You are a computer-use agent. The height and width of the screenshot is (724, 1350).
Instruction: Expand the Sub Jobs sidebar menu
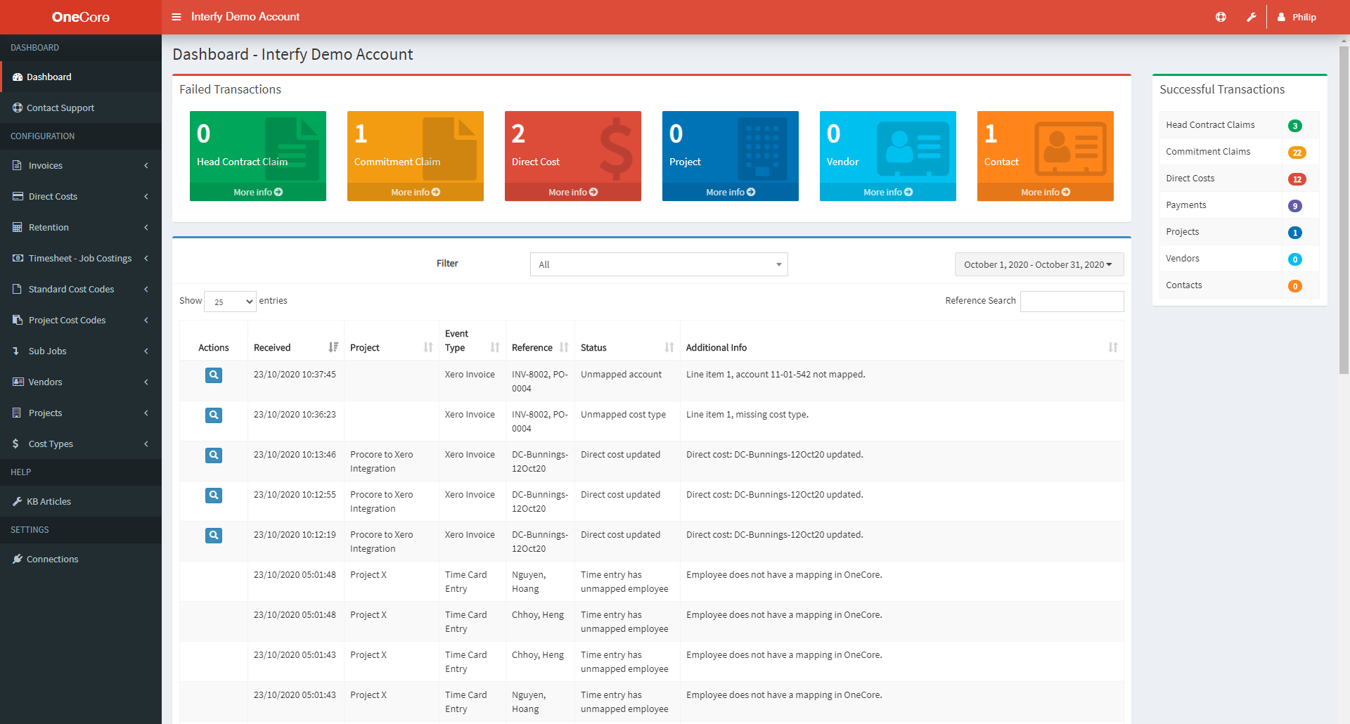coord(81,351)
